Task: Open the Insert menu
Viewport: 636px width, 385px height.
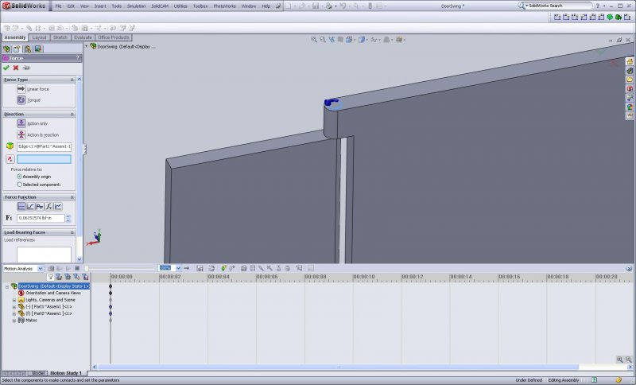Action: (100, 6)
